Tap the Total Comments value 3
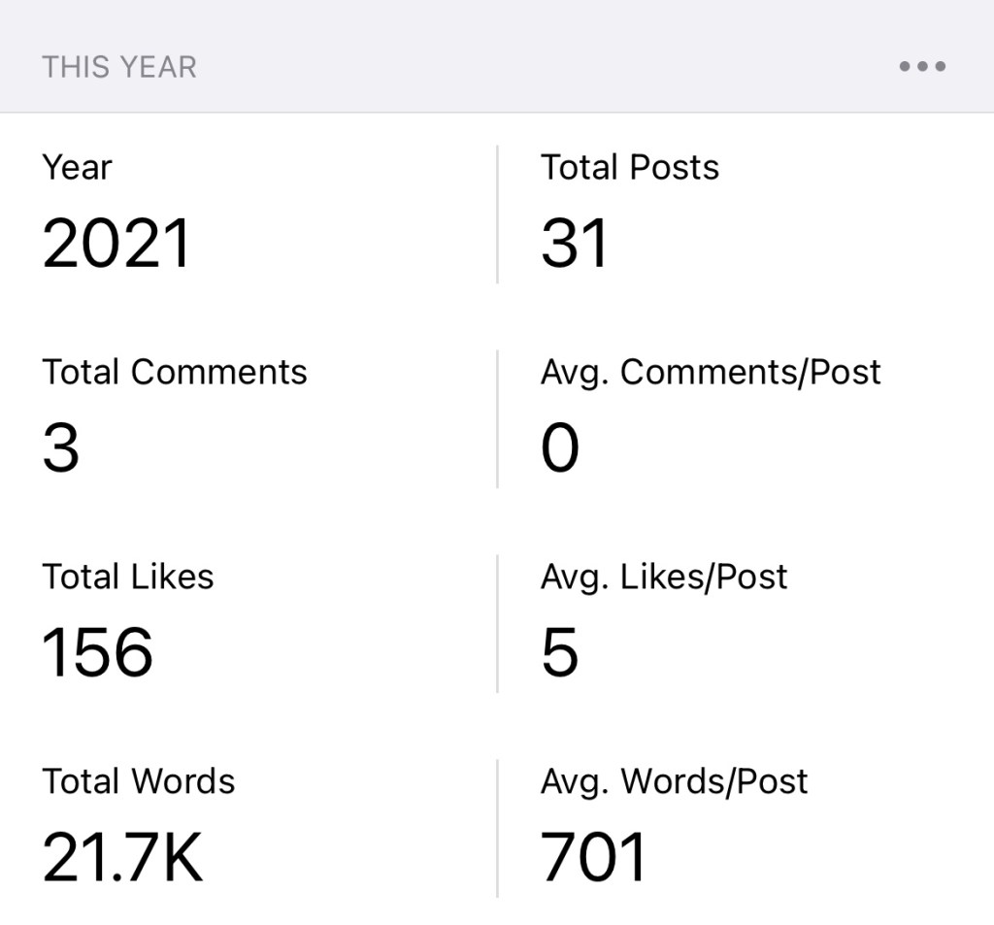The height and width of the screenshot is (925, 994). tap(61, 447)
